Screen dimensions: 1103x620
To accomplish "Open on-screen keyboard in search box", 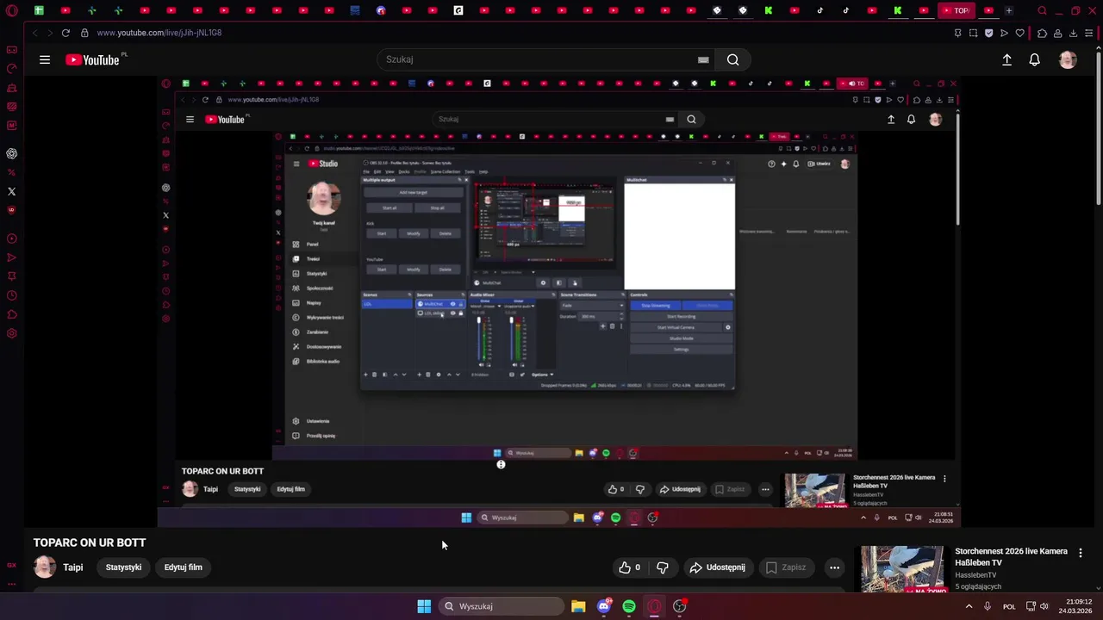I will [x=703, y=59].
